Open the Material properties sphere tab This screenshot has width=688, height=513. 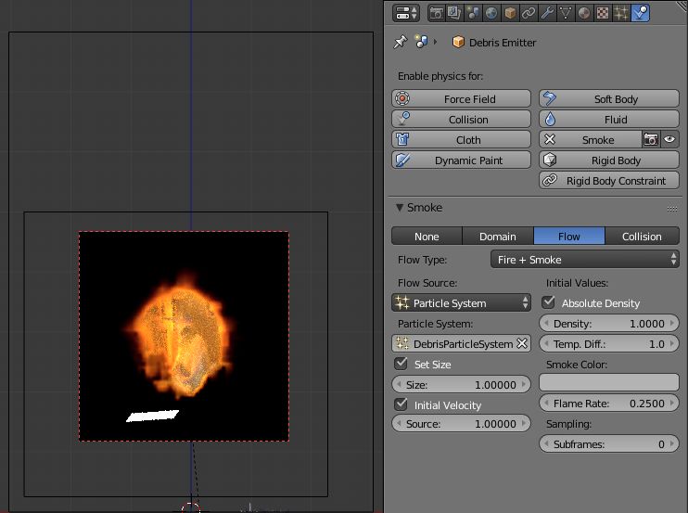pyautogui.click(x=583, y=13)
